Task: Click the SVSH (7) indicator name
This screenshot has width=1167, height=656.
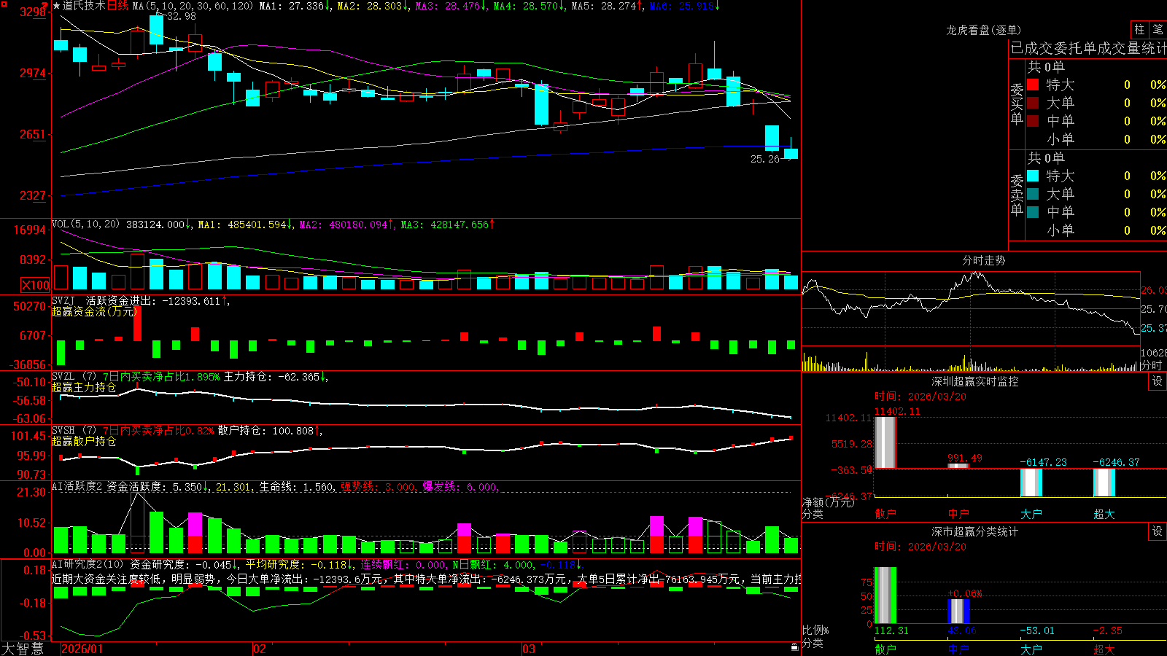Action: coord(74,430)
